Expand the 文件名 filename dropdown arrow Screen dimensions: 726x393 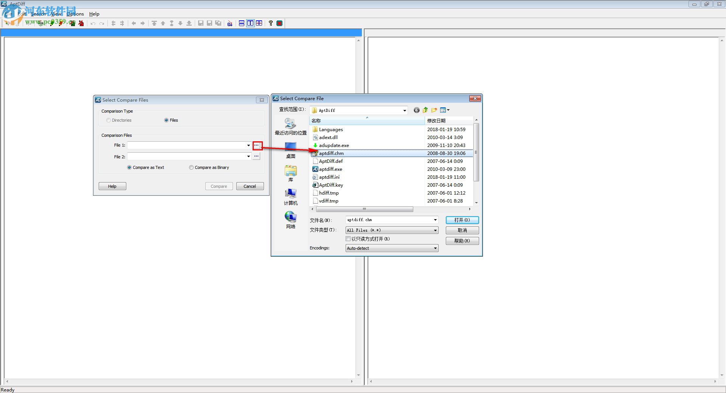pyautogui.click(x=435, y=220)
